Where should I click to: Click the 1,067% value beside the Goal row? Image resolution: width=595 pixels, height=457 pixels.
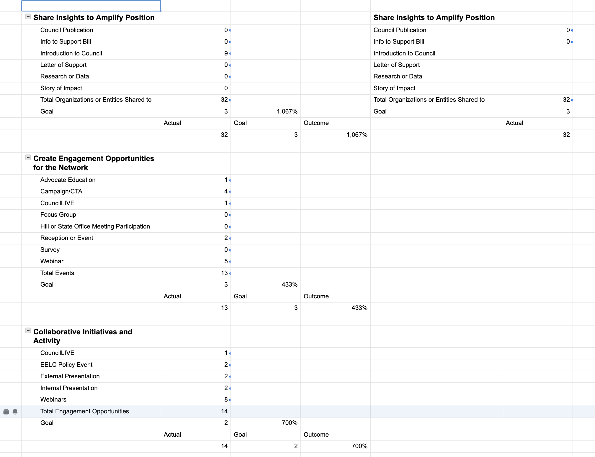click(287, 111)
